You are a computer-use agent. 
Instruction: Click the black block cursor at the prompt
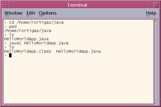[10, 55]
